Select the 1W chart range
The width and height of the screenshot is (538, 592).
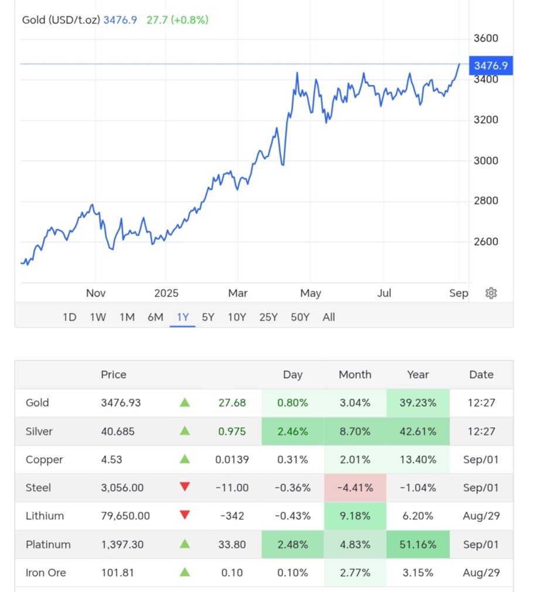[98, 317]
